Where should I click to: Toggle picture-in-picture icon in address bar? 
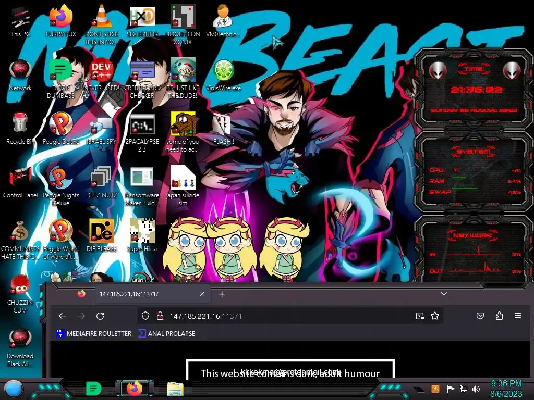point(420,316)
